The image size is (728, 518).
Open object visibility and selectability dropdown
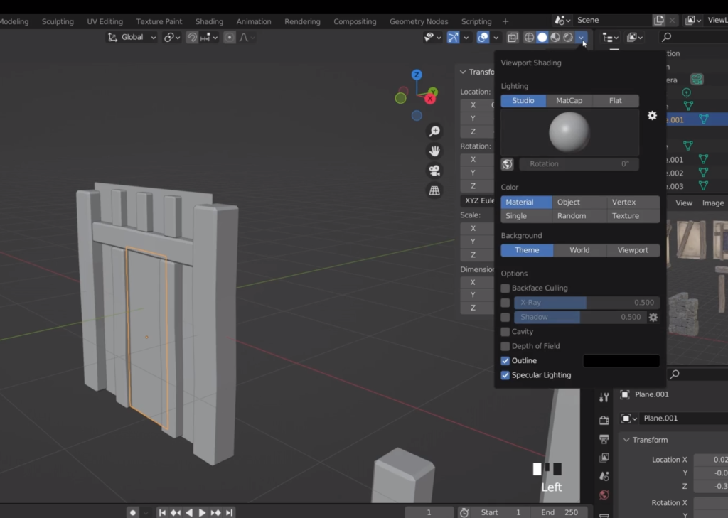(432, 38)
